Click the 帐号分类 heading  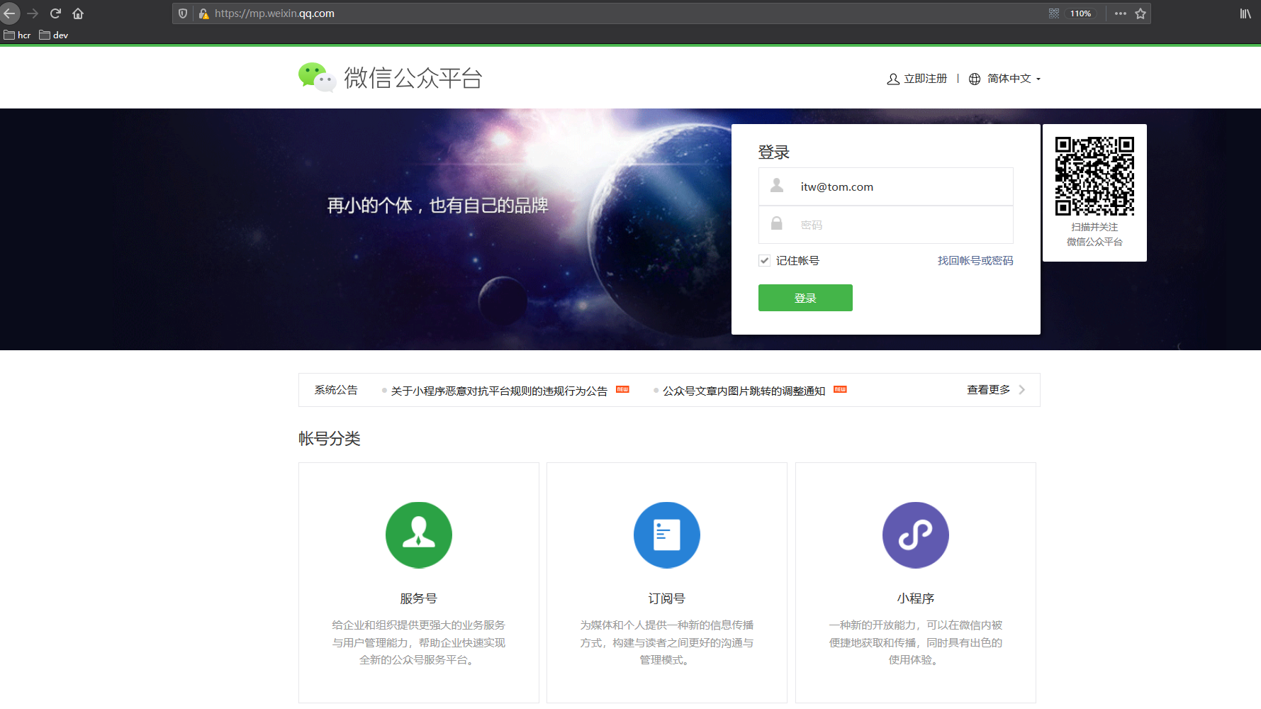[330, 439]
